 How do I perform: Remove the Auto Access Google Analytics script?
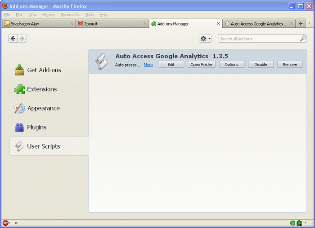coord(290,65)
